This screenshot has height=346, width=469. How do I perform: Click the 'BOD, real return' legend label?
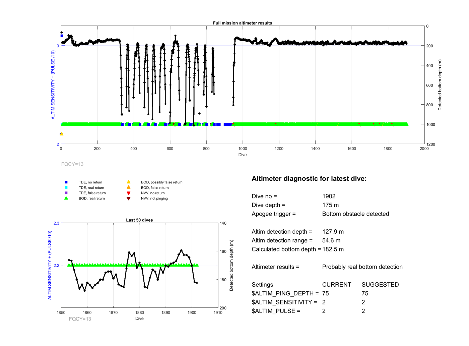tap(92, 198)
